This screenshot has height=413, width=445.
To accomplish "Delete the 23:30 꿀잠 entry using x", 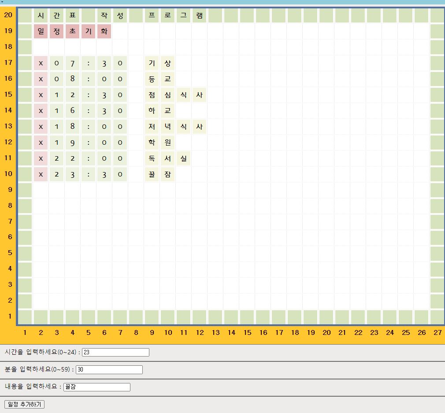I will 41,174.
